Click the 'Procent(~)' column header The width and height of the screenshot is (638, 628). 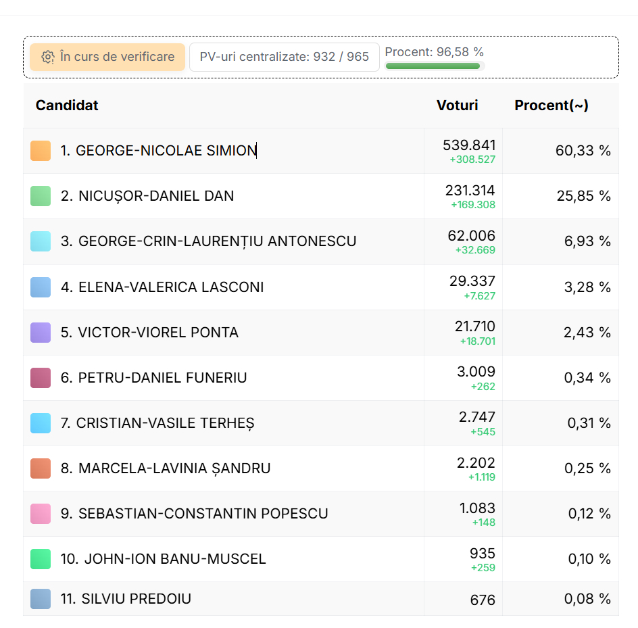click(x=551, y=105)
